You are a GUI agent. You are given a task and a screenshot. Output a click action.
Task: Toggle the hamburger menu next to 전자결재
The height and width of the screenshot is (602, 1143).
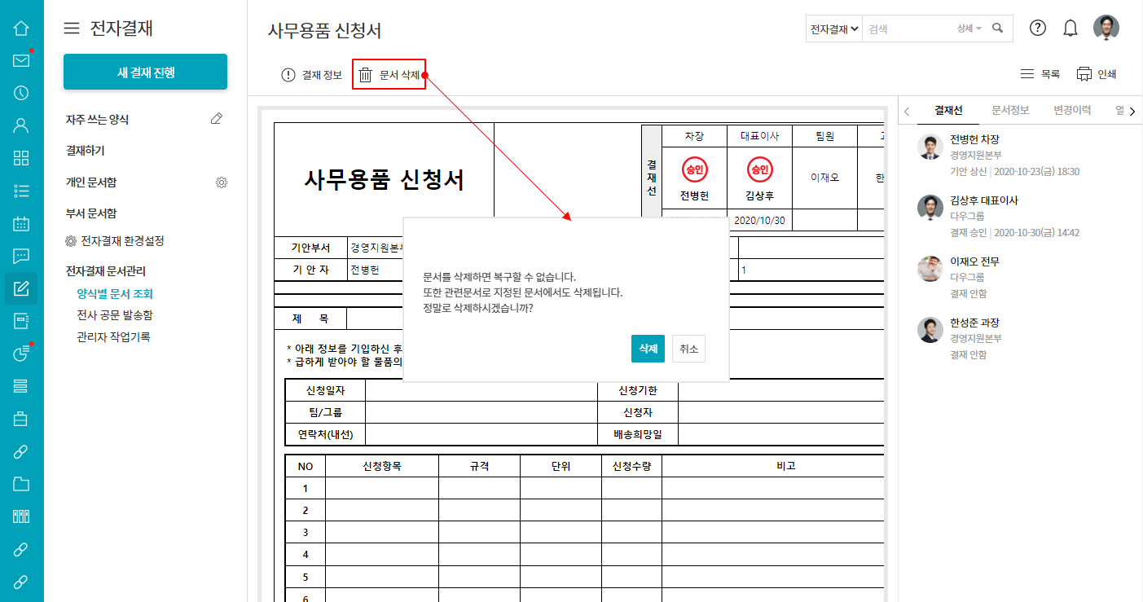(x=72, y=29)
